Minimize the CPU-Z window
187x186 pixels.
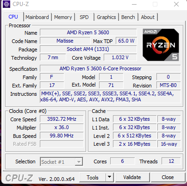pyautogui.click(x=134, y=4)
